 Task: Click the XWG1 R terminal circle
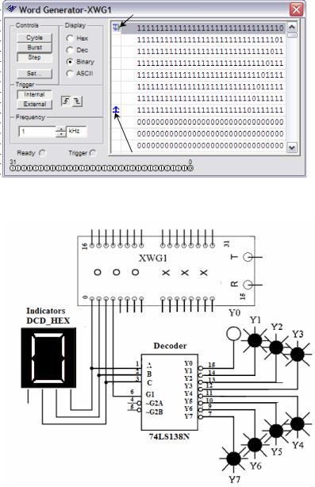point(248,285)
